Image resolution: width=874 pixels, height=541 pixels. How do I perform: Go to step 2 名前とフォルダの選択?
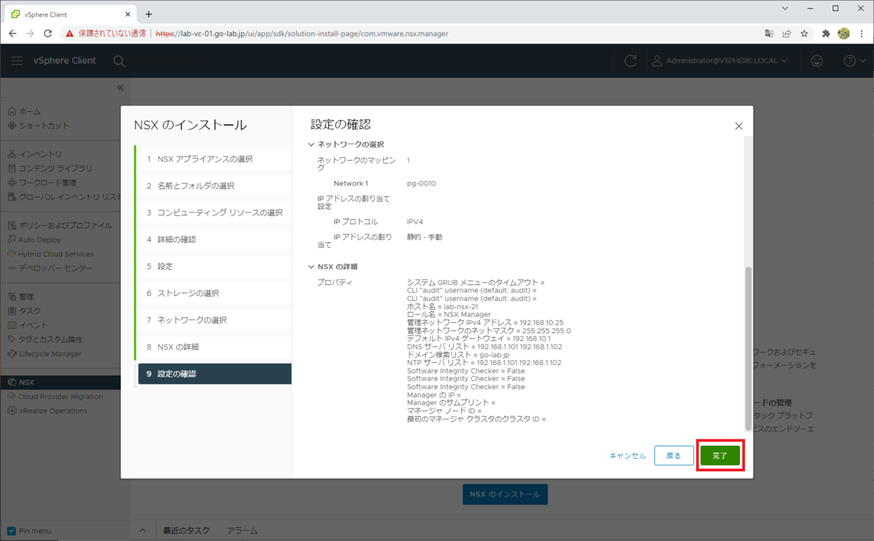[x=213, y=185]
